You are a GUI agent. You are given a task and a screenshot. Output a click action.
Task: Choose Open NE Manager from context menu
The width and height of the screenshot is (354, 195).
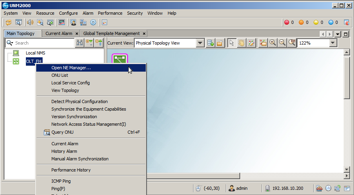[x=91, y=68]
